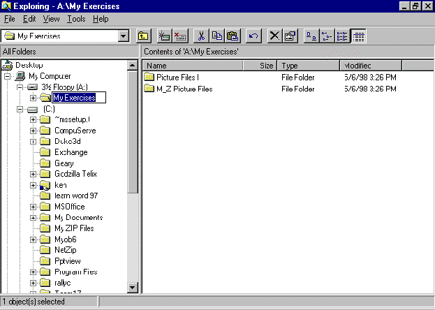Click the Paste clipboard icon
The image size is (435, 310).
tap(233, 36)
